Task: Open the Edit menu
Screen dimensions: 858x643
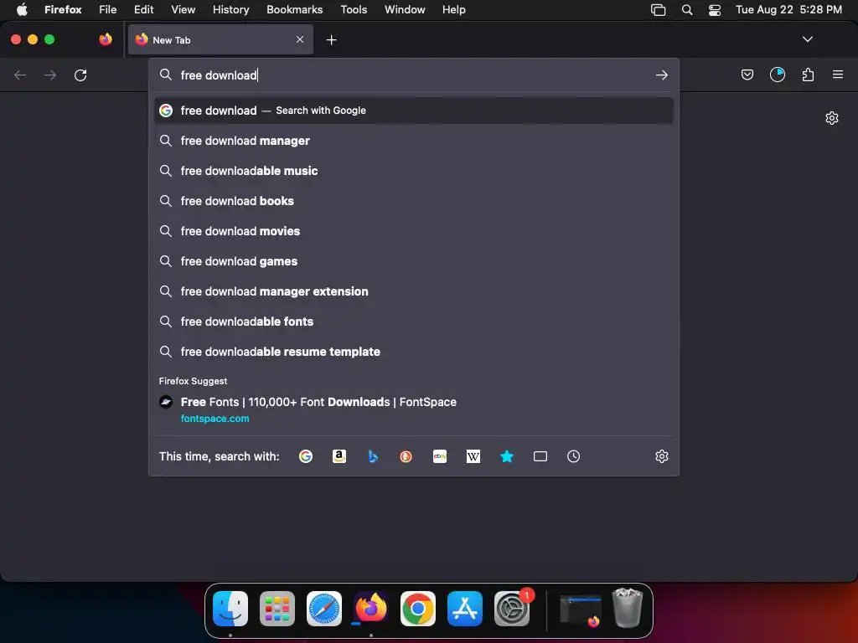Action: 143,9
